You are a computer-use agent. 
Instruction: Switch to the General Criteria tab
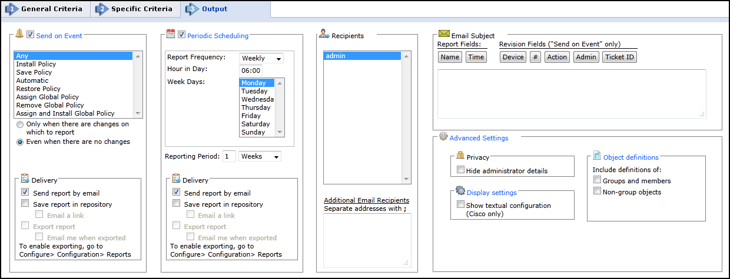(x=45, y=9)
